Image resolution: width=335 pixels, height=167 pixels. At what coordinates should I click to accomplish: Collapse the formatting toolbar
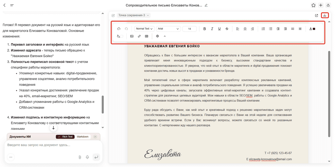(165, 36)
